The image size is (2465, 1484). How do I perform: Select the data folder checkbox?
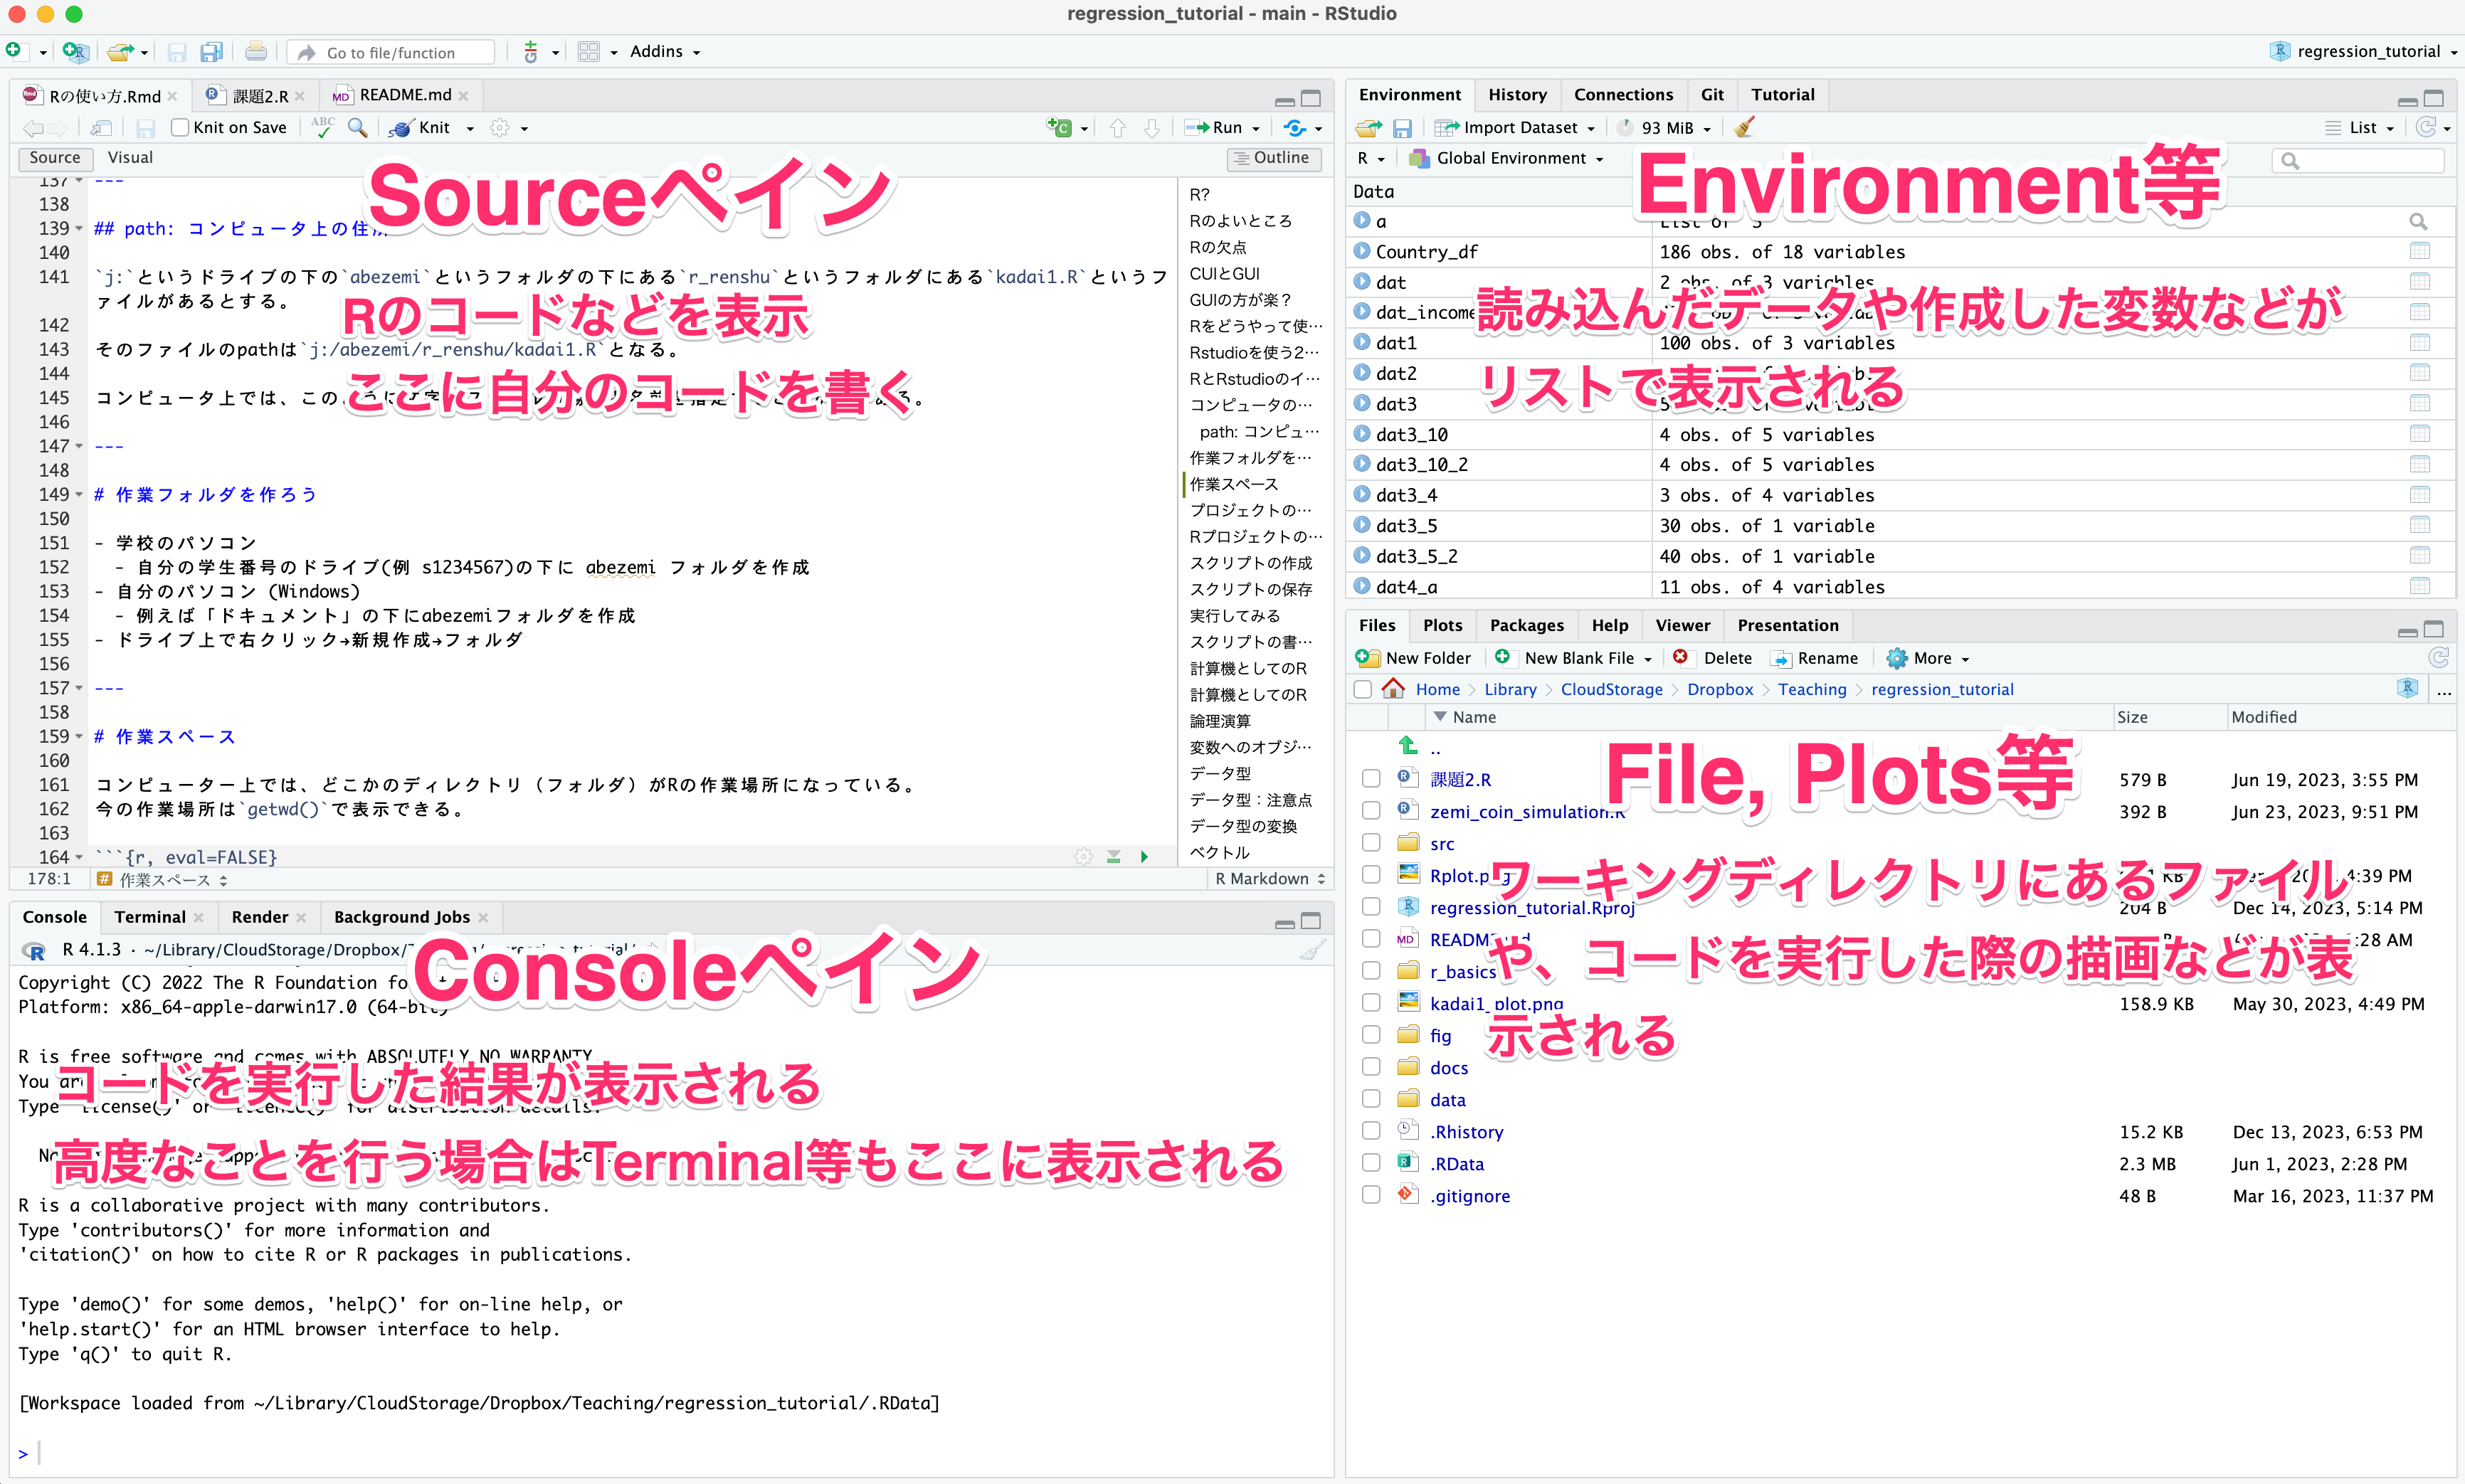[x=1371, y=1099]
